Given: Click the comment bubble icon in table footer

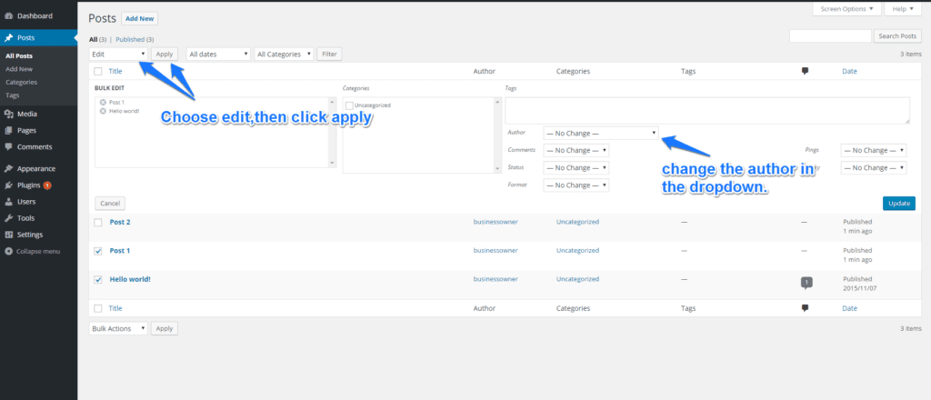Looking at the screenshot, I should [806, 308].
